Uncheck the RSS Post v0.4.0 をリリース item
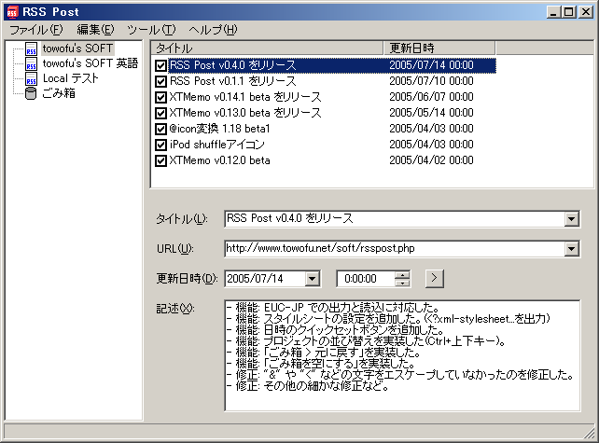Screen dimensions: 599x443 click(160, 65)
